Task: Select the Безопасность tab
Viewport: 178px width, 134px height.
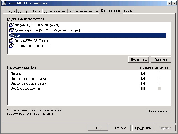Action: click(111, 11)
